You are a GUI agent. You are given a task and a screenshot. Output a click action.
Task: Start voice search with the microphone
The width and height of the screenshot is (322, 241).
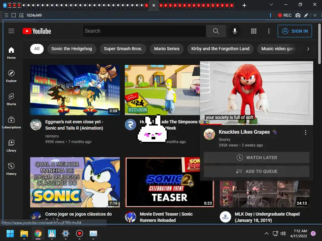point(235,31)
